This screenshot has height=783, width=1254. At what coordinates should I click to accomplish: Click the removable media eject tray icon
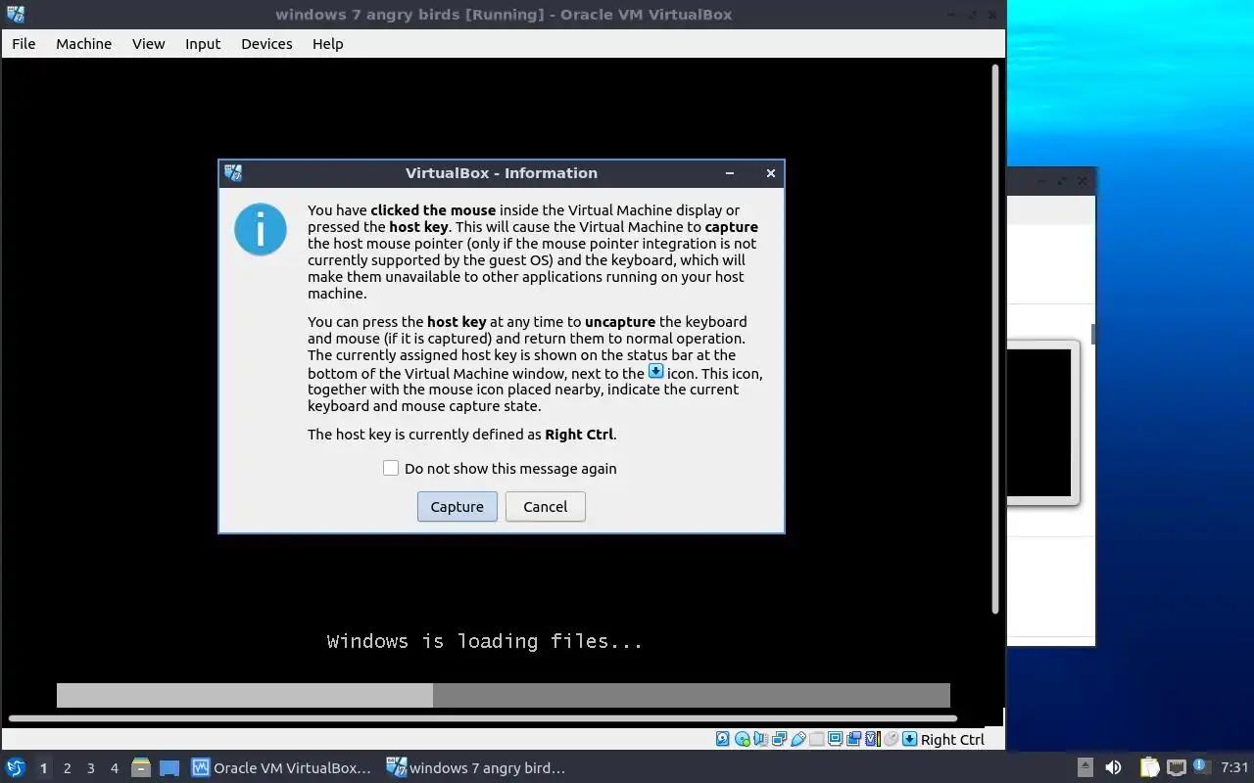click(1085, 767)
